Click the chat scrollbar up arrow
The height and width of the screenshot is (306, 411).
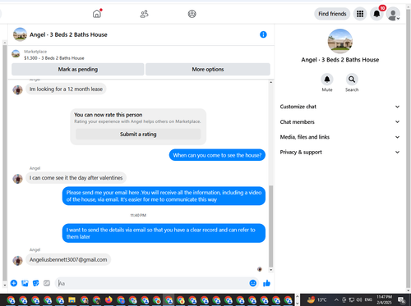(270, 82)
